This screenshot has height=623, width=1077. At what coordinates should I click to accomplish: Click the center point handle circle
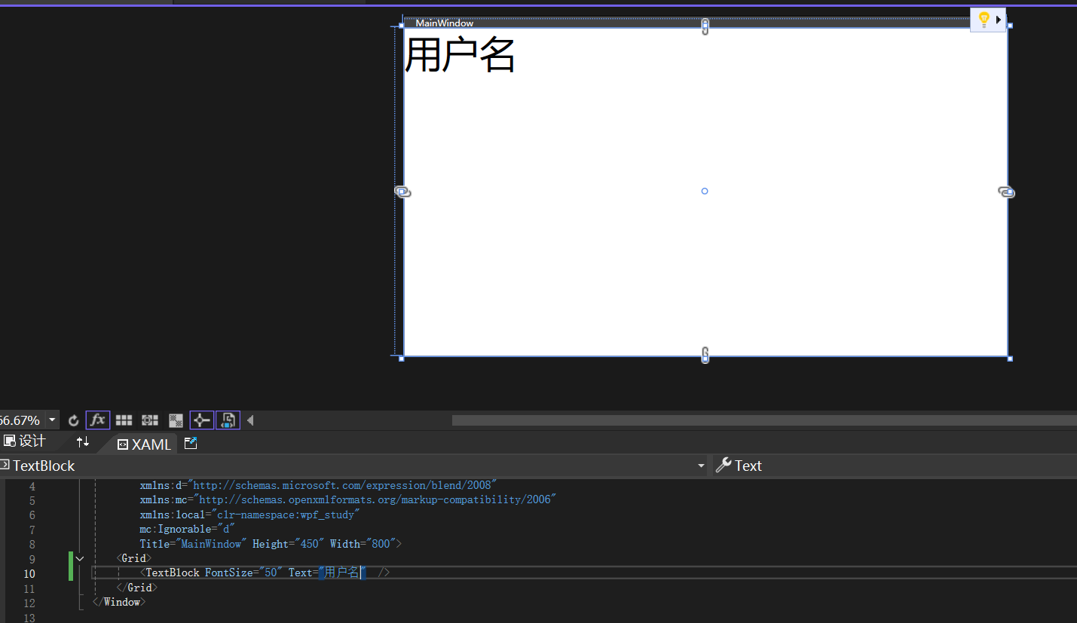(x=705, y=191)
